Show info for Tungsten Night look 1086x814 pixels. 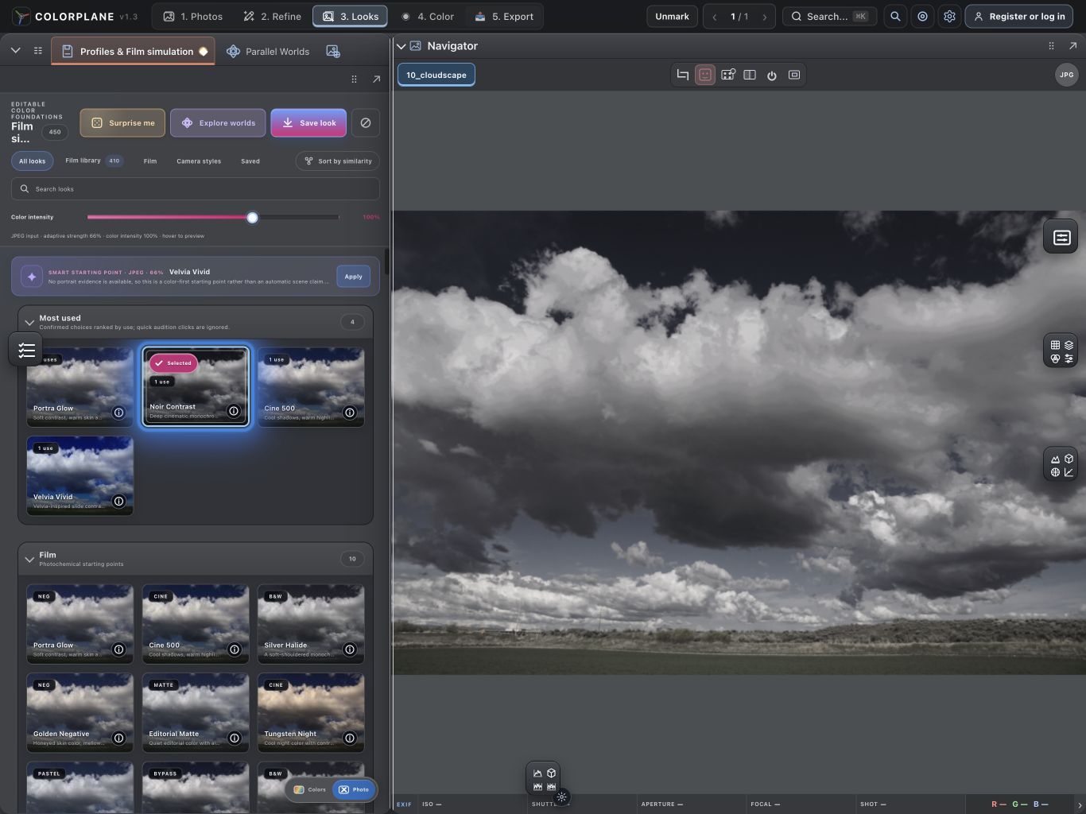click(x=350, y=738)
